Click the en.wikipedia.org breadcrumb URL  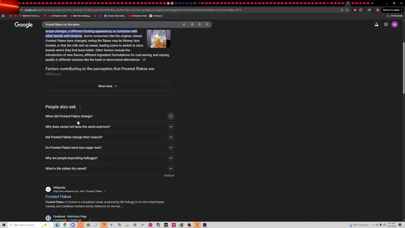(78, 191)
